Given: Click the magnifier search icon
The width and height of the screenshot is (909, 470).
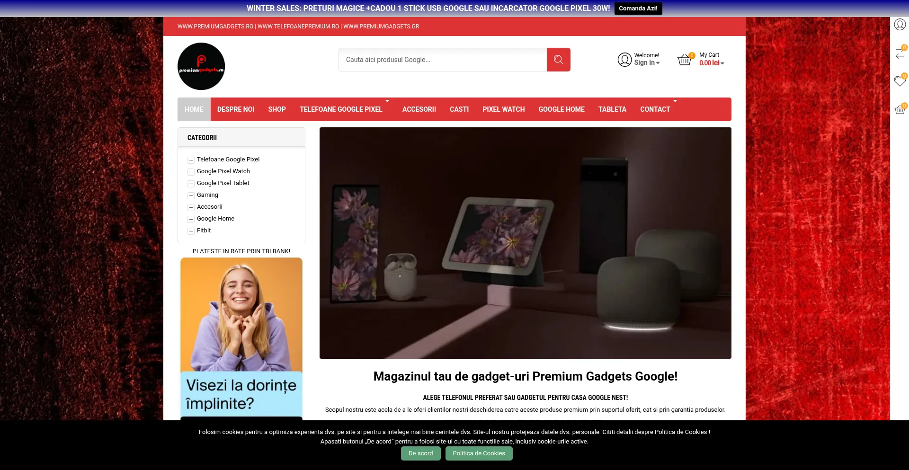Looking at the screenshot, I should click(x=558, y=59).
